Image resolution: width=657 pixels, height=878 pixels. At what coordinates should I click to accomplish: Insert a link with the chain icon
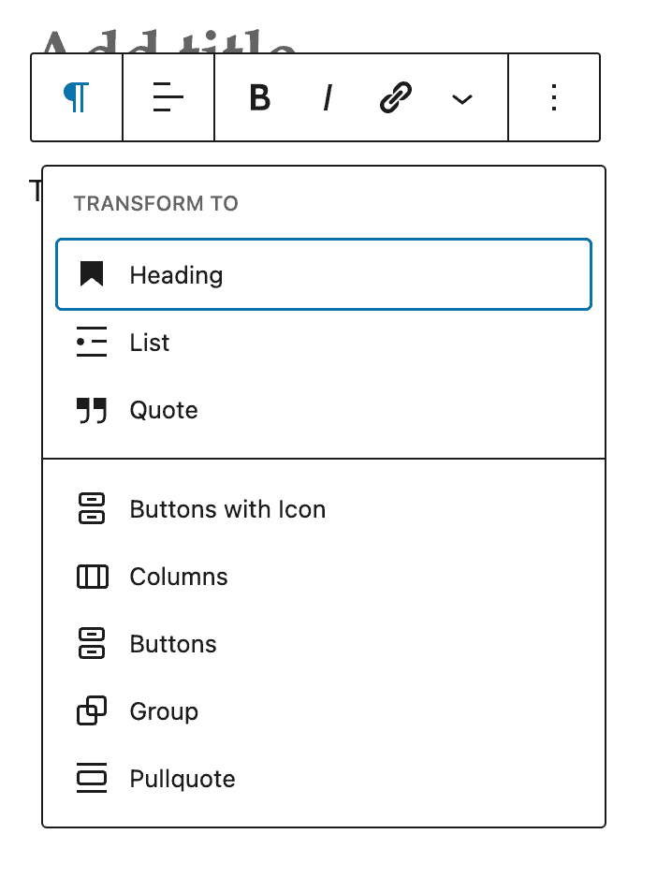coord(396,97)
